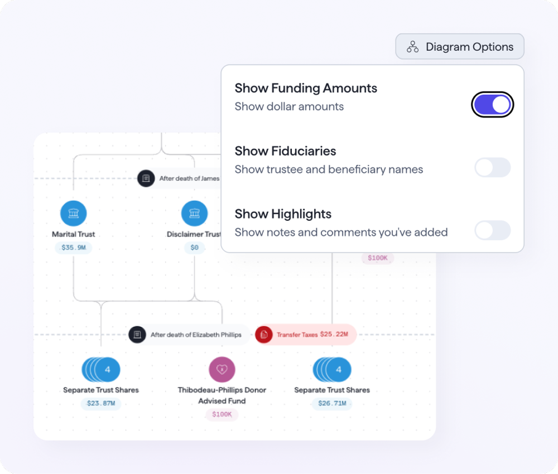The width and height of the screenshot is (558, 474).
Task: Select the Show Highlights menu label
Action: tap(283, 214)
